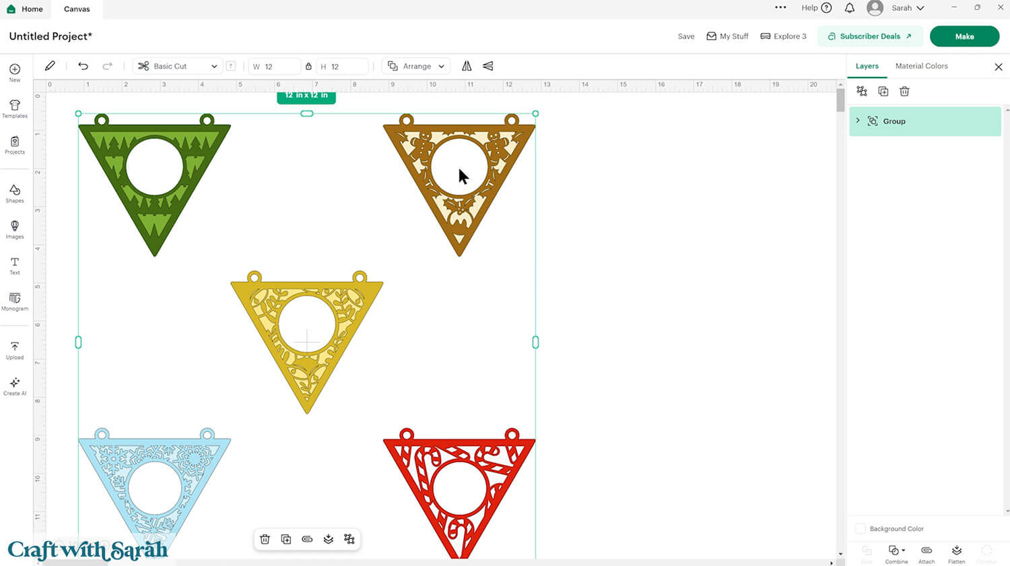Edit the width input field
Viewport: 1010px width, 566px height.
click(x=276, y=66)
